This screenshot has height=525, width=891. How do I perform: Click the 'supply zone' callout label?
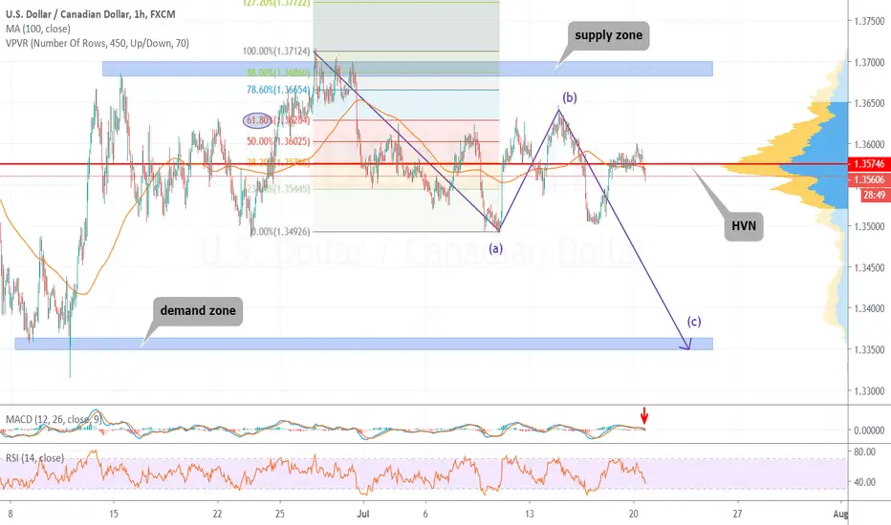(x=609, y=35)
